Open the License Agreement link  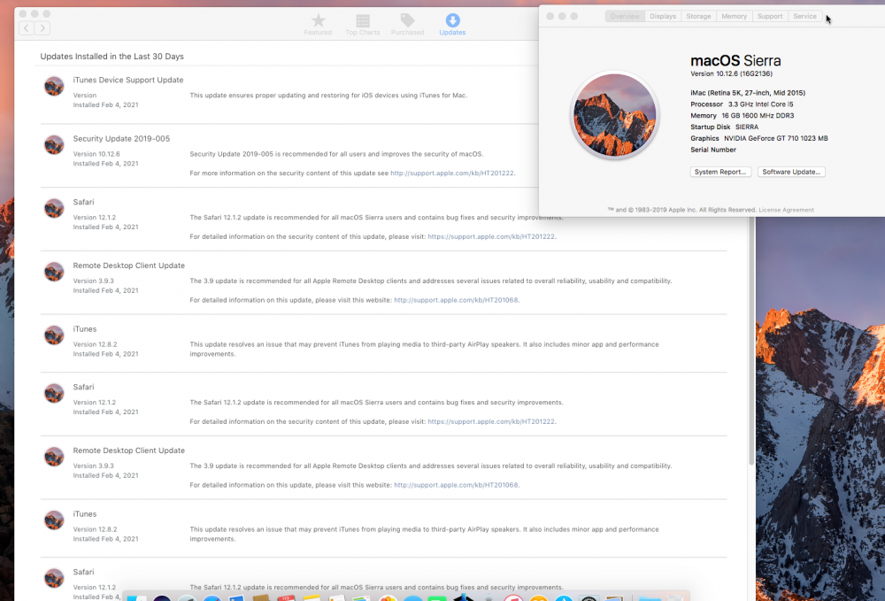coord(786,210)
